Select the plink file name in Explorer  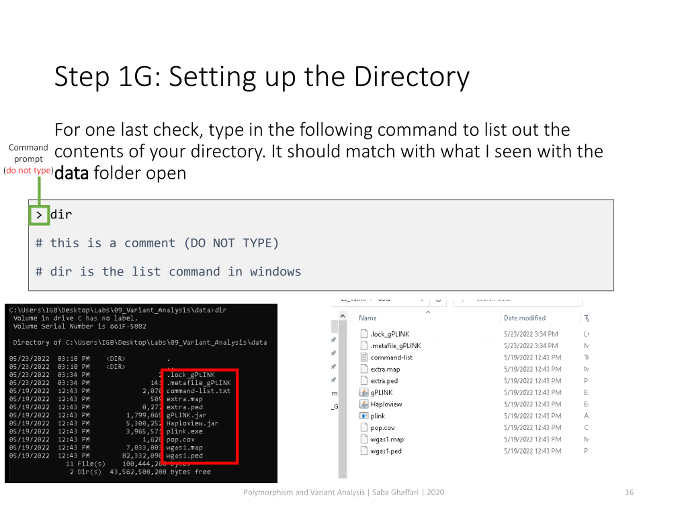[x=378, y=416]
